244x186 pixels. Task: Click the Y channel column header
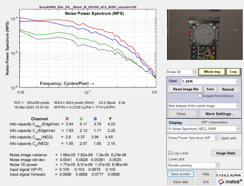point(110,119)
